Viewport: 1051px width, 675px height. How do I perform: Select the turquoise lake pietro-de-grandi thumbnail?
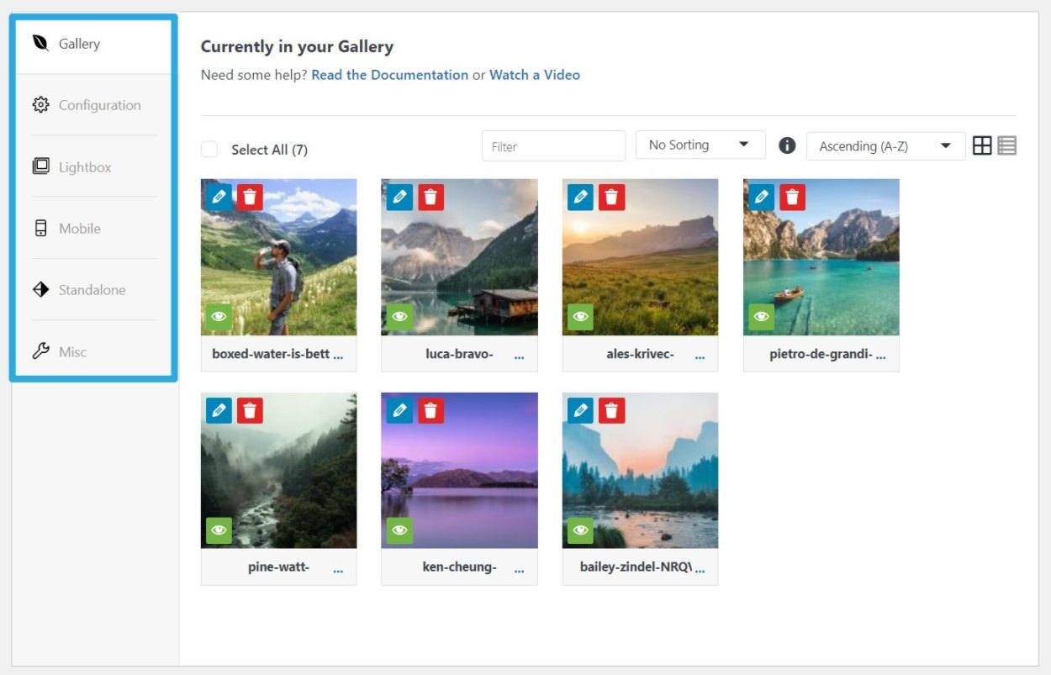[821, 256]
